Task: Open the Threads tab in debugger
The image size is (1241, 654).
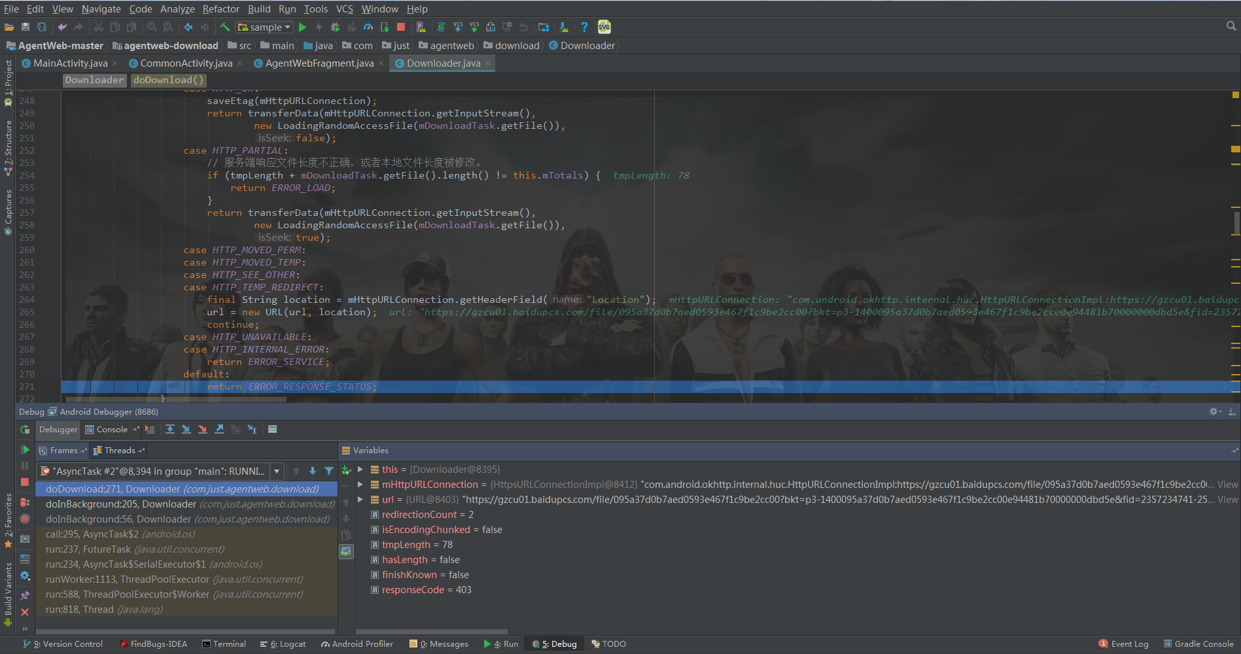Action: coord(119,451)
